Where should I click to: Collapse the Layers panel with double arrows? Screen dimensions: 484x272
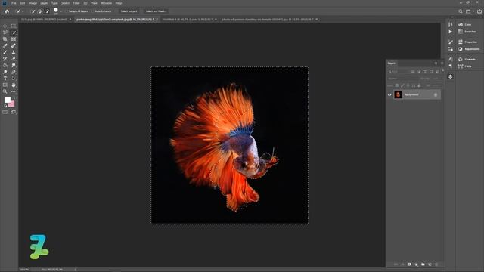point(436,63)
